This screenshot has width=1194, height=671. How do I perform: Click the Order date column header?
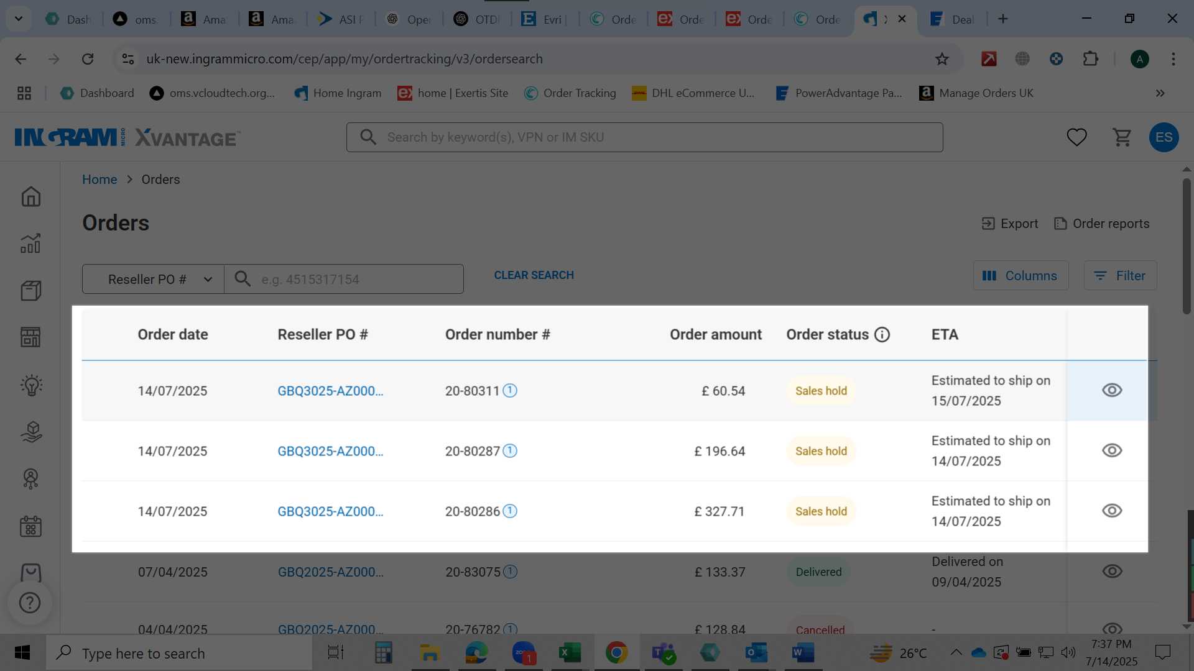point(173,335)
